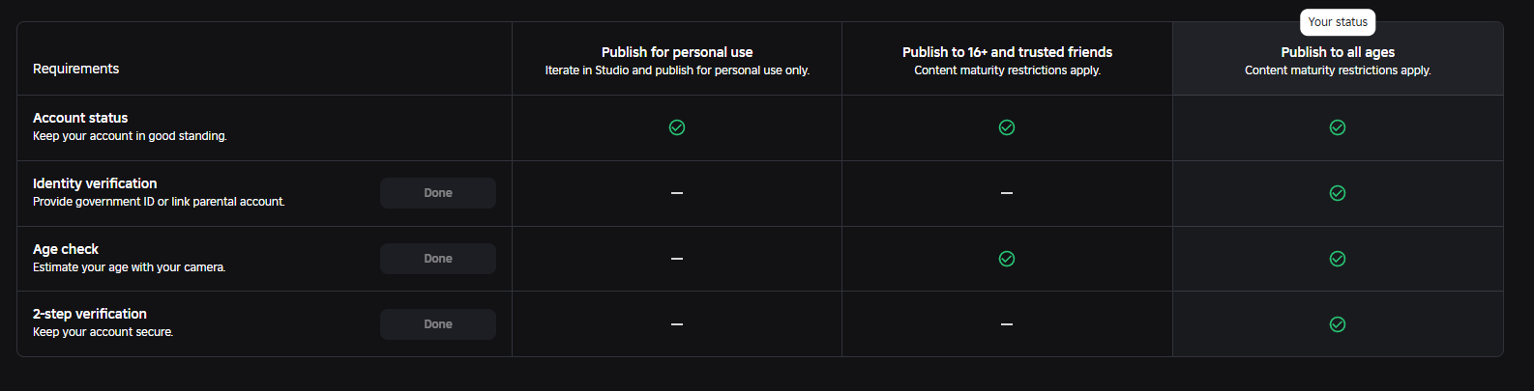Click Account status checkmark under all ages
Viewport: 1534px width, 391px height.
pos(1338,127)
